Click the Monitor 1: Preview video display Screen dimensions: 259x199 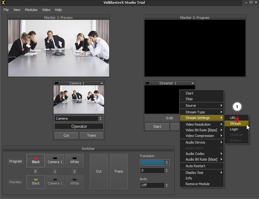(x=59, y=48)
